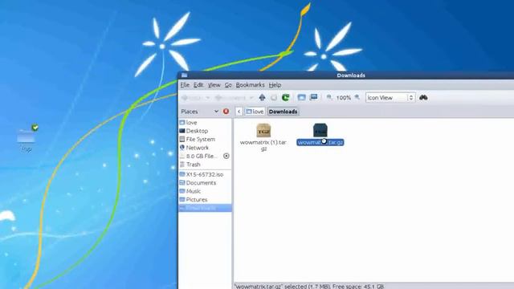The height and width of the screenshot is (289, 514).
Task: Close the sidebar with red X
Action: pyautogui.click(x=226, y=112)
